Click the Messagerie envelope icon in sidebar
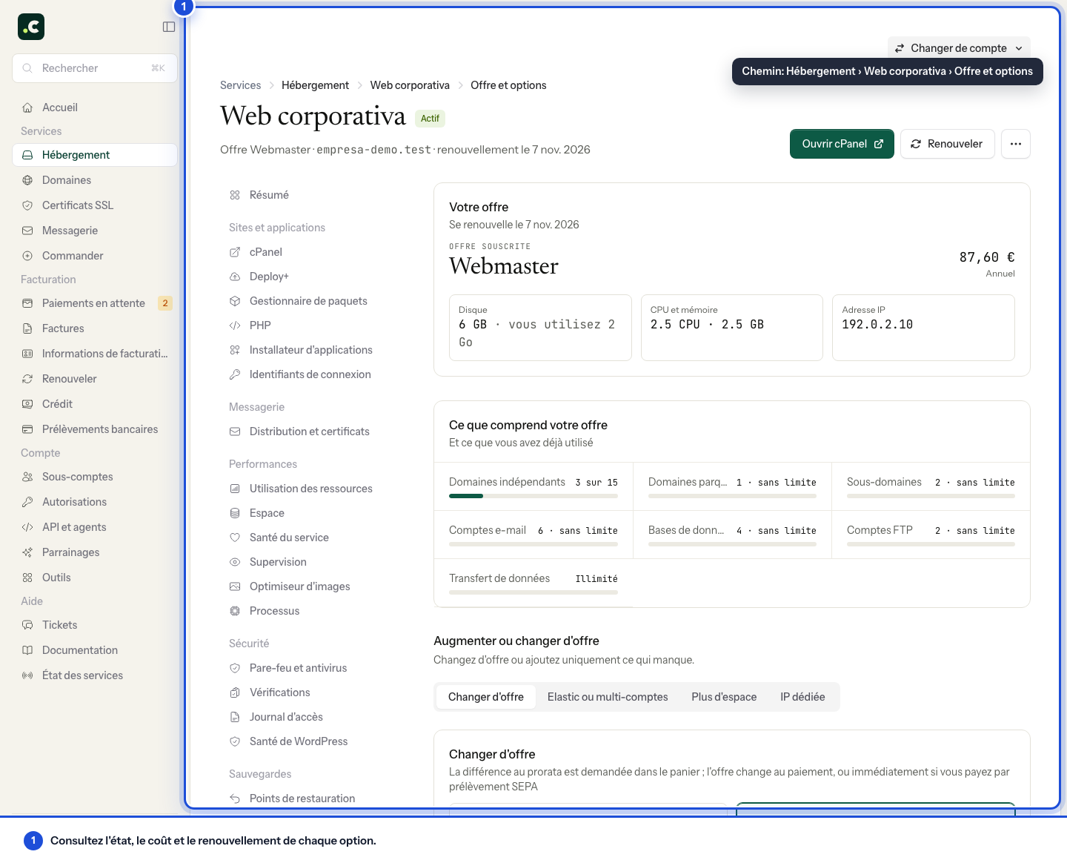The image size is (1067, 863). coord(27,231)
